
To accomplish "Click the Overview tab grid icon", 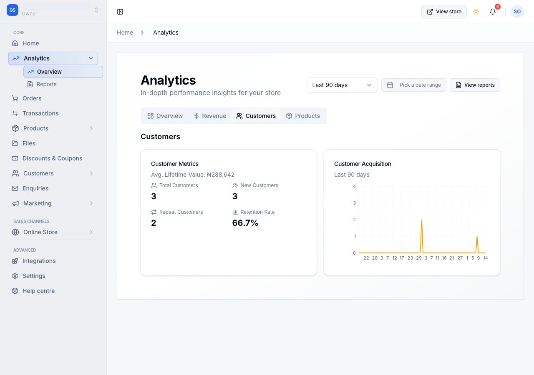I will pos(151,116).
